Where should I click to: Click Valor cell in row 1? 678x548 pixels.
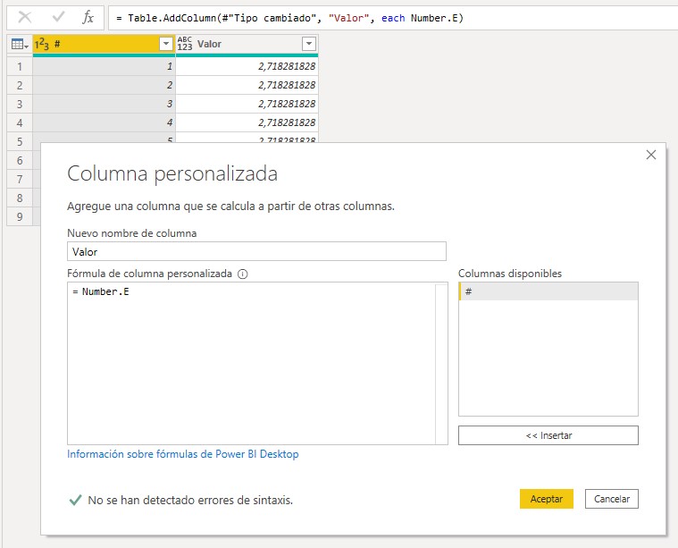pos(247,66)
